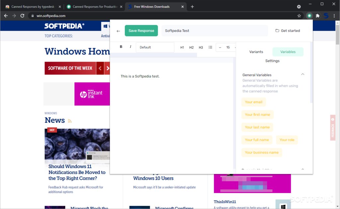This screenshot has width=340, height=209.
Task: Open the Chrome tab search dropdown
Action: point(299,7)
